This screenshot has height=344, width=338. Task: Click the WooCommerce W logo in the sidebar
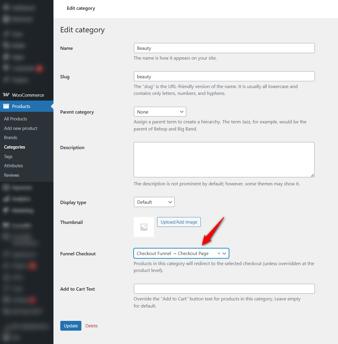(6, 95)
